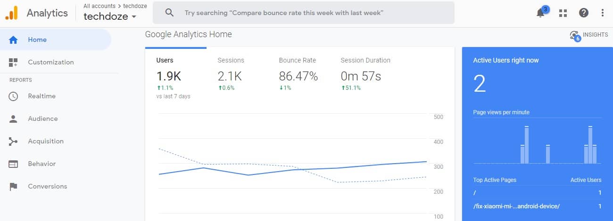The width and height of the screenshot is (613, 221).
Task: Open the three-dot more options menu
Action: coord(603,13)
